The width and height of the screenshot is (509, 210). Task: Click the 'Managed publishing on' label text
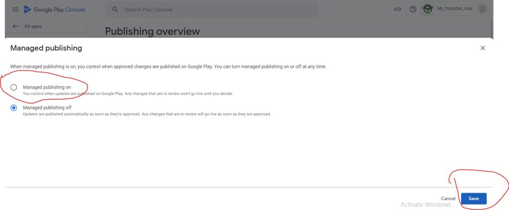pyautogui.click(x=47, y=87)
